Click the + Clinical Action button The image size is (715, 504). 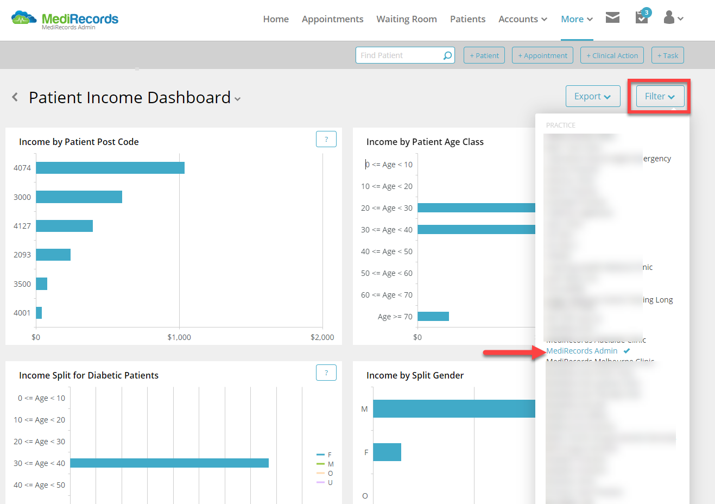pos(612,55)
